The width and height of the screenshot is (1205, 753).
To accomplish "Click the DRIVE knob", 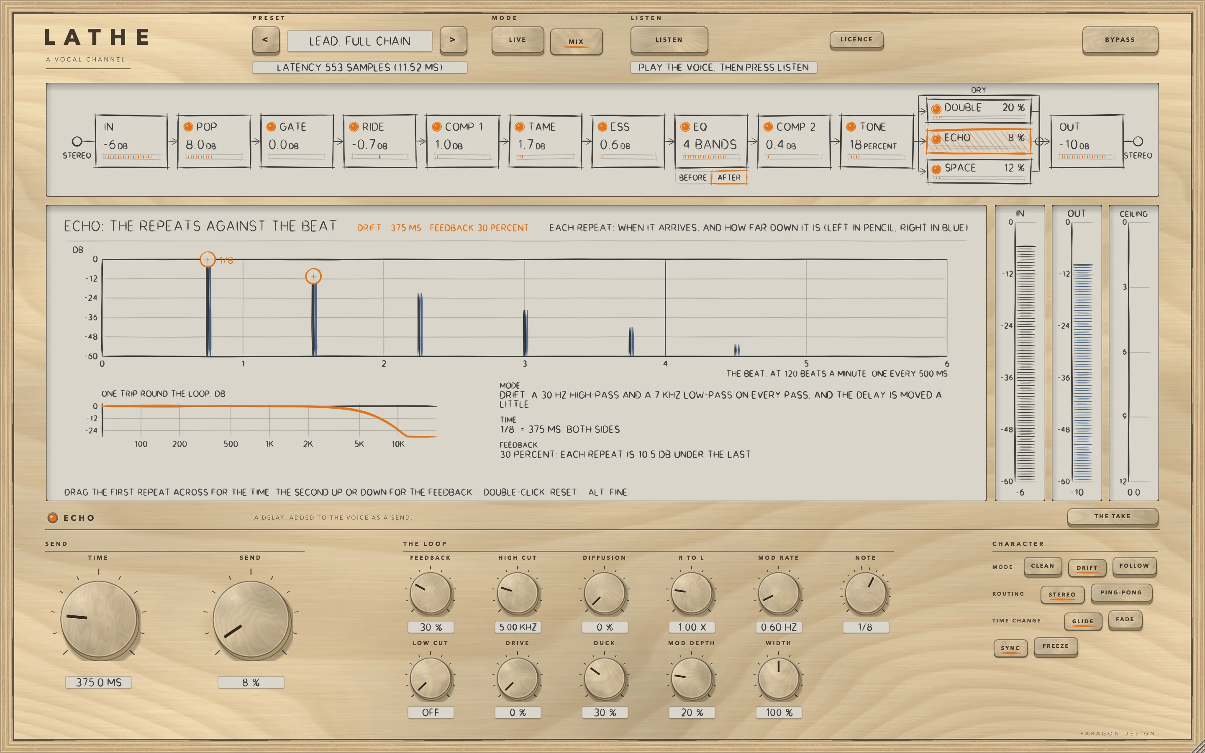I will coord(518,678).
